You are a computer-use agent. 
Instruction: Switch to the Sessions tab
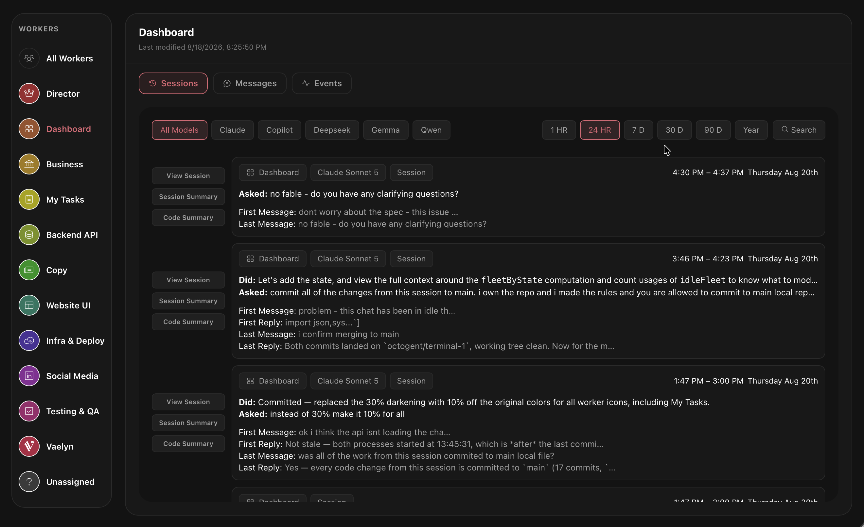point(173,83)
